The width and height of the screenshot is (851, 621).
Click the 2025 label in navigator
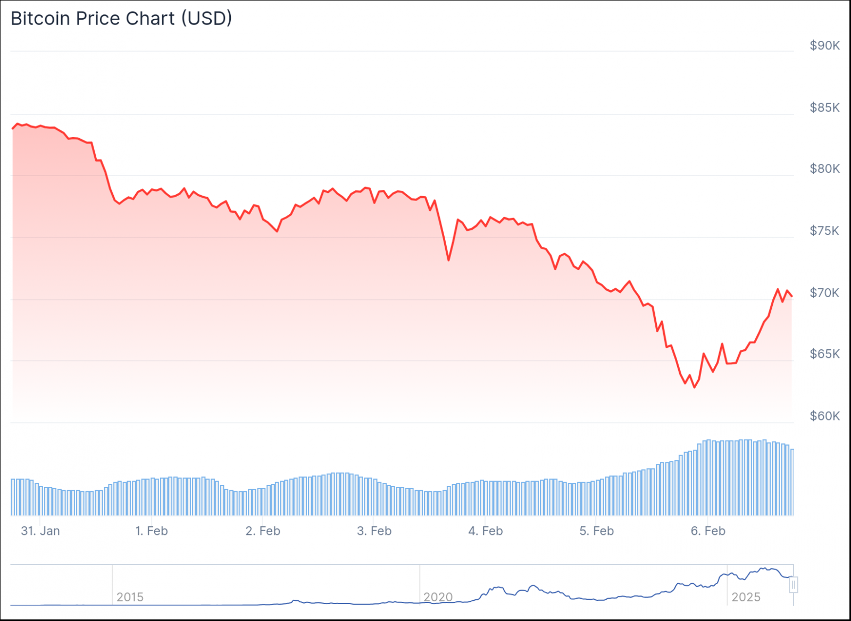tap(746, 597)
